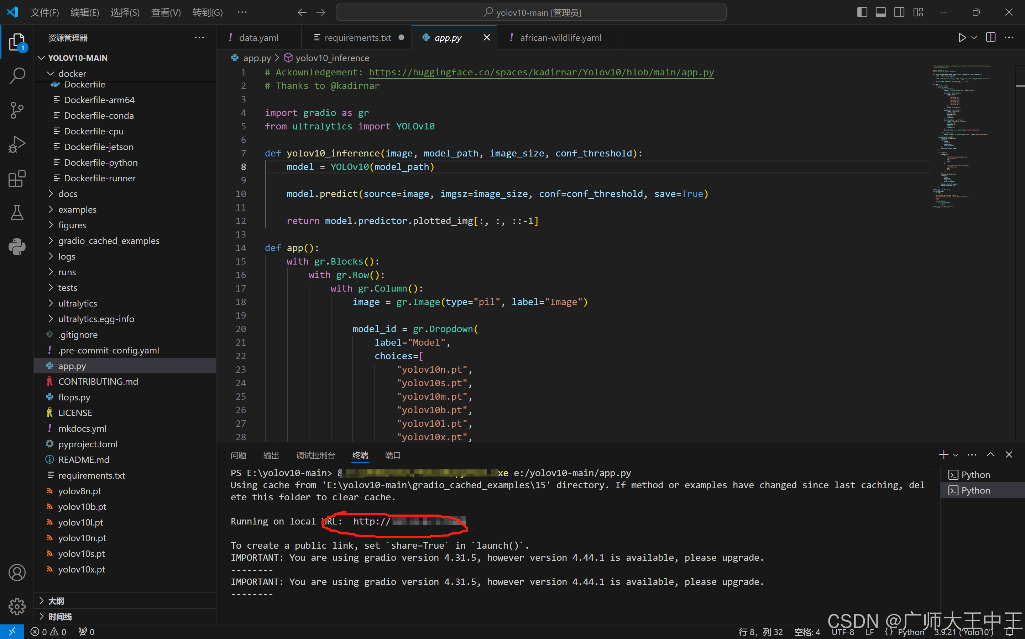Click the title bar search box

[x=531, y=12]
